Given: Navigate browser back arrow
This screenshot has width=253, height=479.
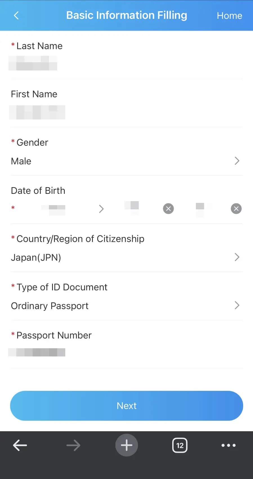Looking at the screenshot, I should click(x=20, y=445).
